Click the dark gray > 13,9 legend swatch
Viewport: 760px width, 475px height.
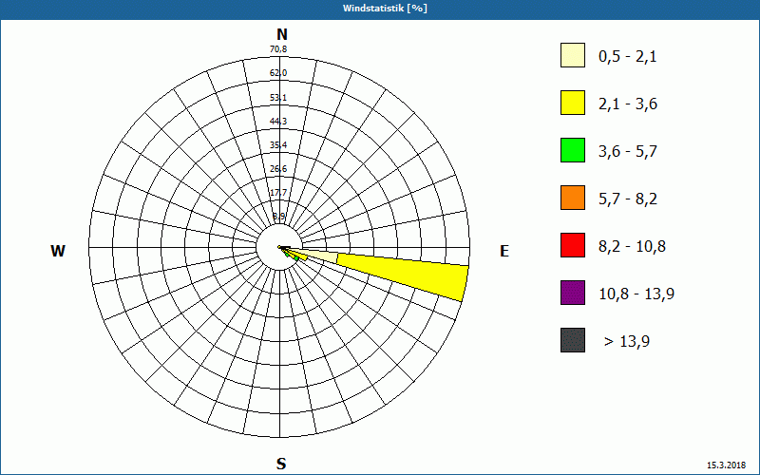click(x=573, y=340)
